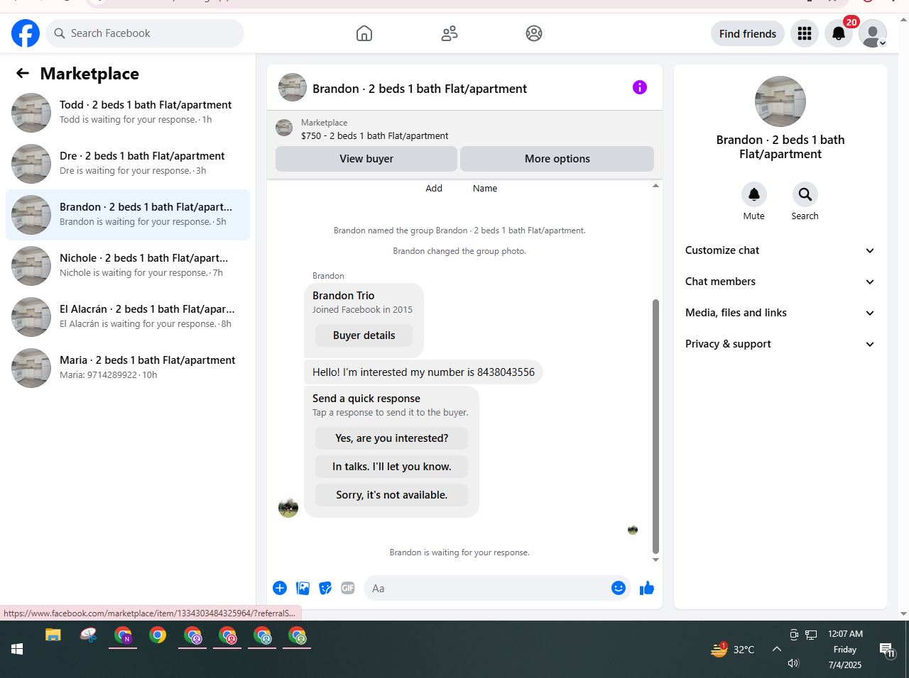Click the Name label in chat
This screenshot has height=678, width=909.
coord(485,188)
